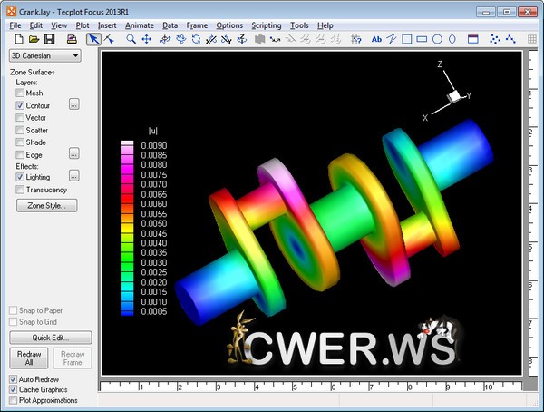
Task: Click the XYZ orientation axis in the plot
Action: 452,95
